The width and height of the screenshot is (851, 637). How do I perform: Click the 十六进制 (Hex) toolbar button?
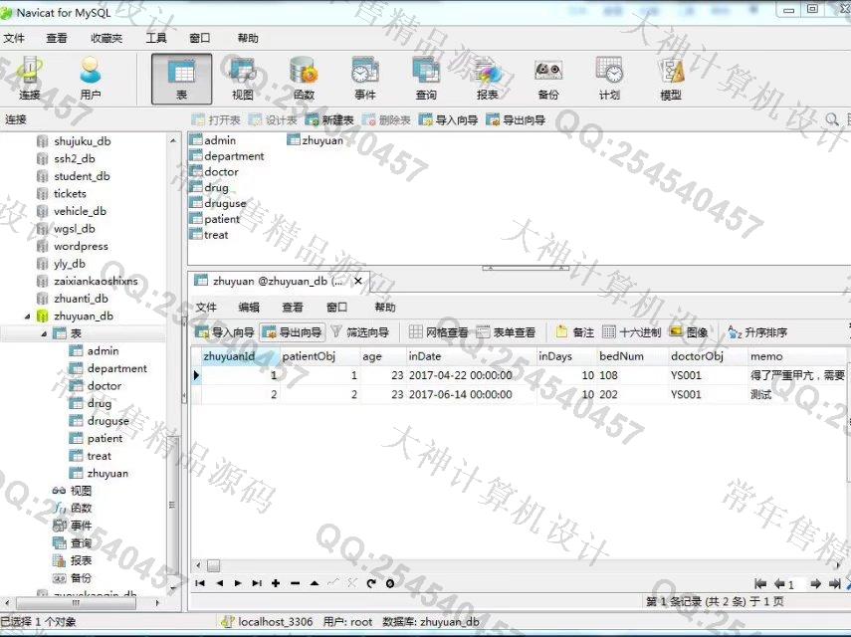coord(632,332)
